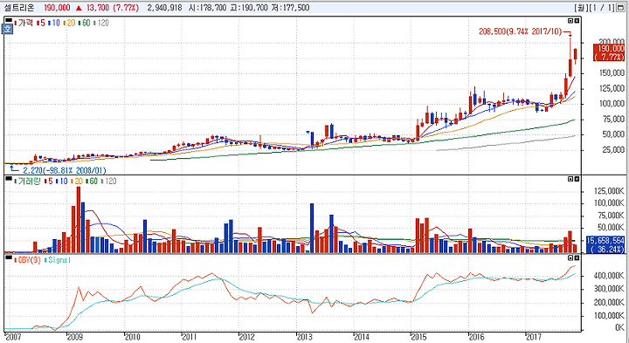Maximize the price chart panel

(570, 20)
